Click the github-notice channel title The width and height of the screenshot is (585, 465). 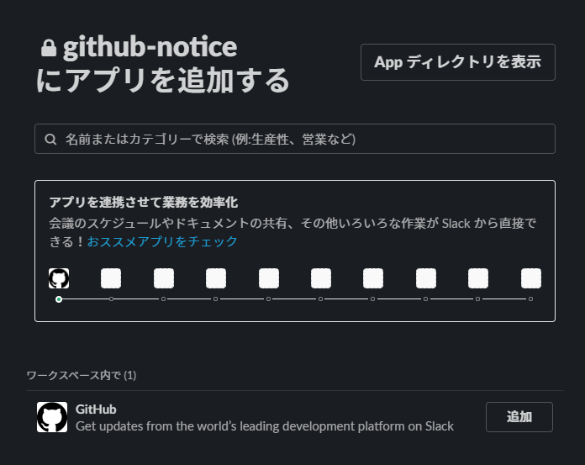coord(150,47)
